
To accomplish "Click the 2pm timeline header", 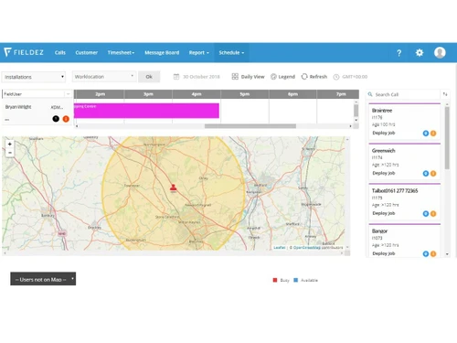I will [x=100, y=94].
